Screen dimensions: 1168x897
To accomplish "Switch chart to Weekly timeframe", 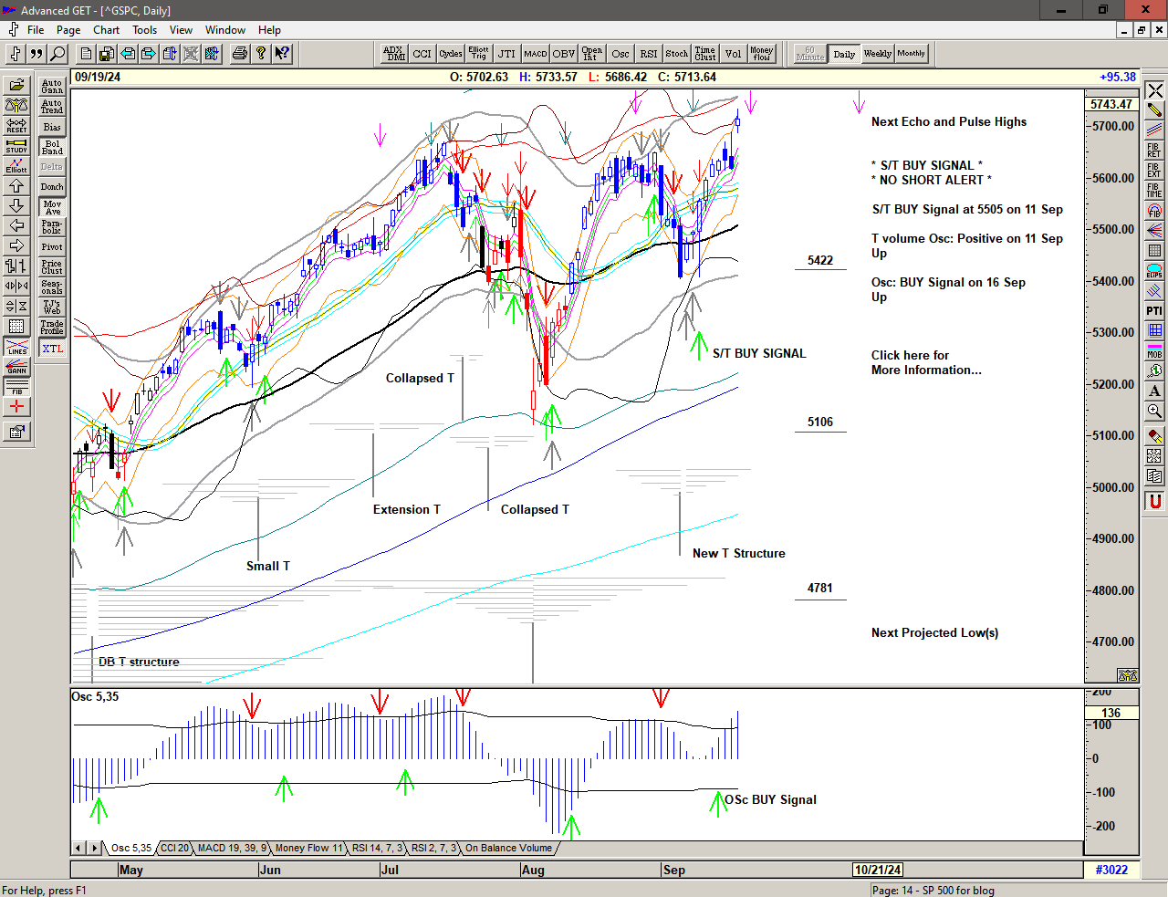I will pyautogui.click(x=877, y=54).
